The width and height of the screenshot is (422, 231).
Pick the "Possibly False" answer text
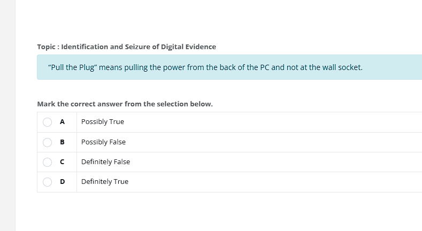pyautogui.click(x=103, y=142)
